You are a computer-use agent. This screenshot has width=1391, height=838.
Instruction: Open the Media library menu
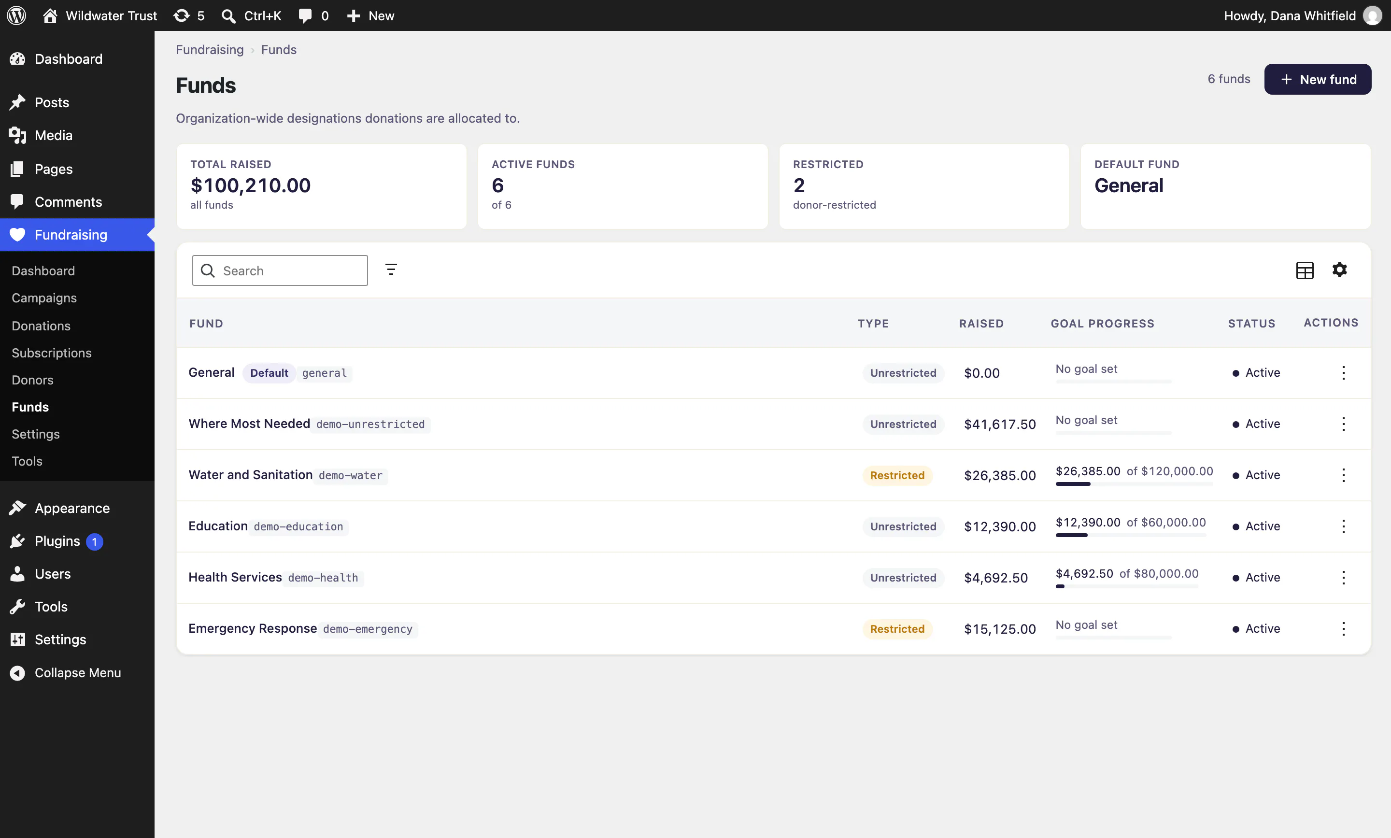(x=77, y=135)
